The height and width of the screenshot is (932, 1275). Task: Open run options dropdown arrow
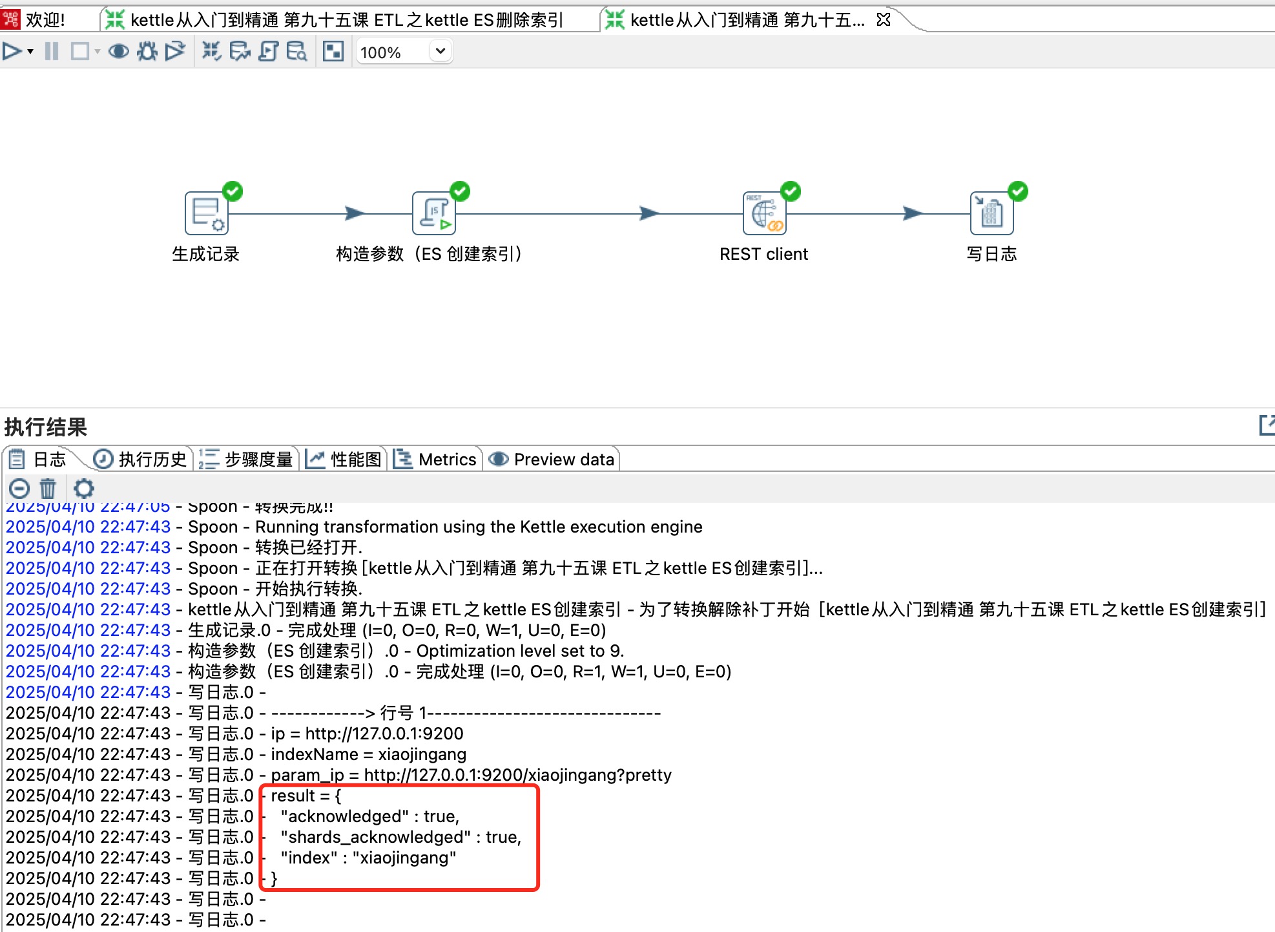coord(30,52)
